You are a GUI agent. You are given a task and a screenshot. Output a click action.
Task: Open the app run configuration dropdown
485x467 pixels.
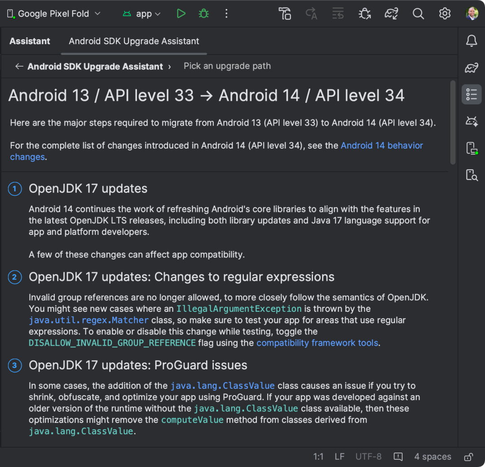pos(141,13)
